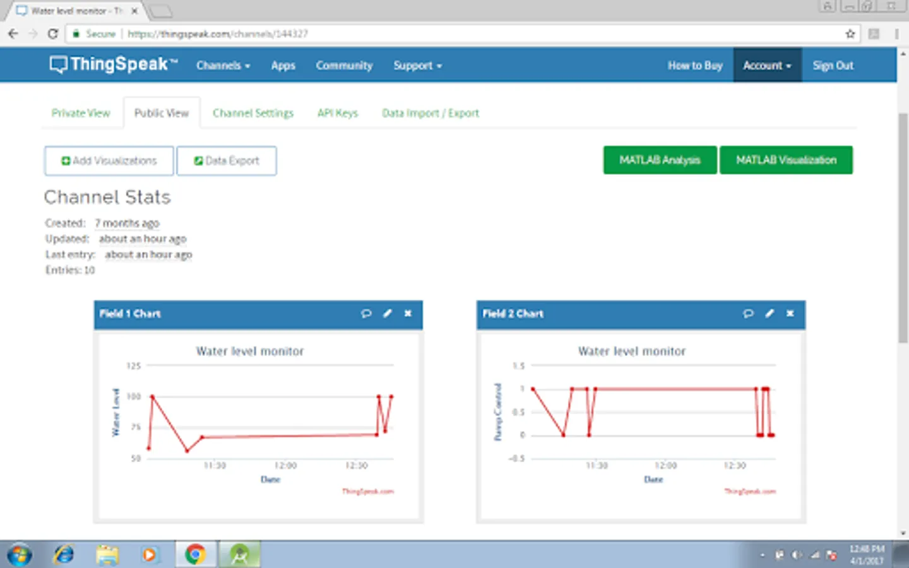Expand the Support dropdown
The height and width of the screenshot is (568, 909).
417,66
